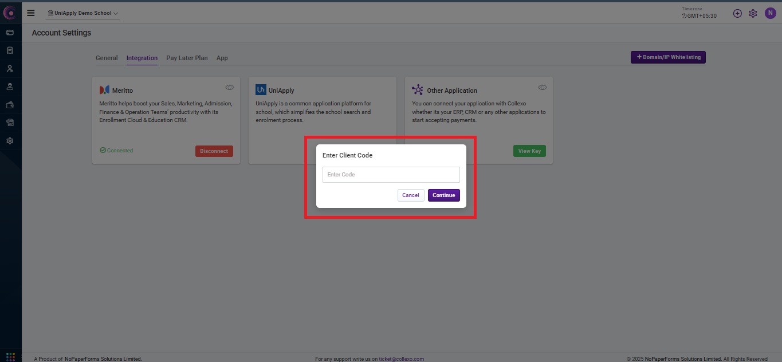The height and width of the screenshot is (362, 782).
Task: Click the Continue button in the dialog
Action: pos(443,195)
